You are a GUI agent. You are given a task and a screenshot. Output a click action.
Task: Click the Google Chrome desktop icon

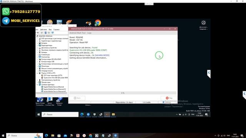click(98, 23)
